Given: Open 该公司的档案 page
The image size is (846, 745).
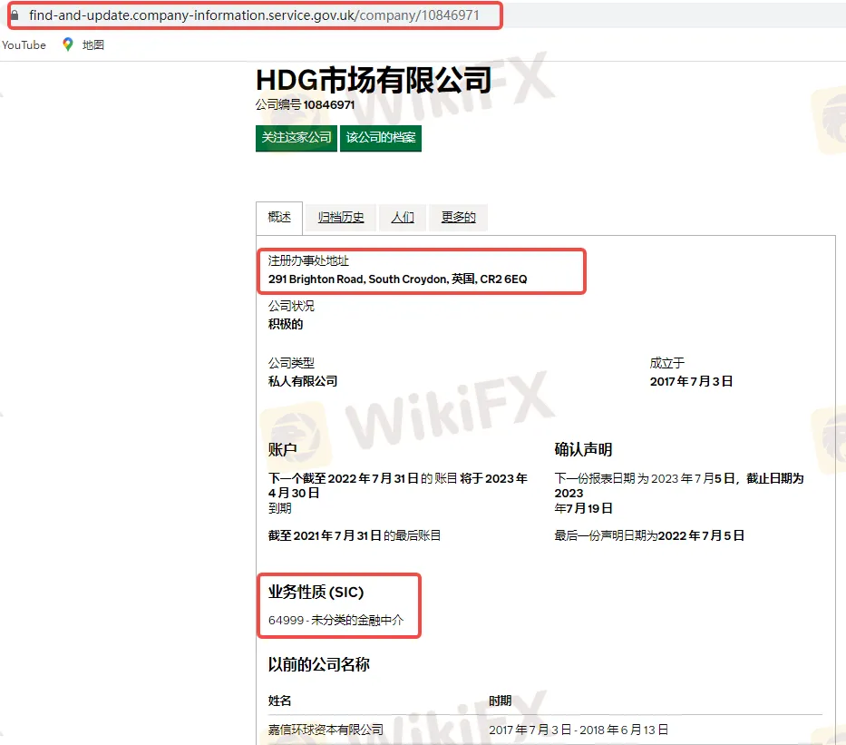Looking at the screenshot, I should 381,139.
